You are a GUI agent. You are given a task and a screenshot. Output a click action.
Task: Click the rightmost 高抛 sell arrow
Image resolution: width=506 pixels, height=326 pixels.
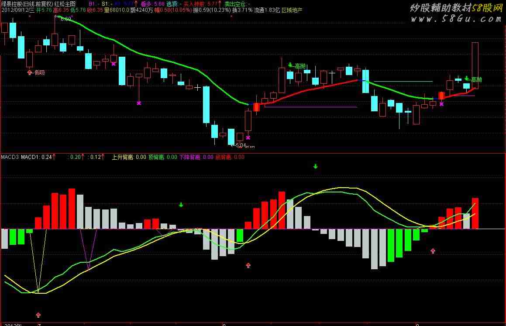click(x=467, y=79)
